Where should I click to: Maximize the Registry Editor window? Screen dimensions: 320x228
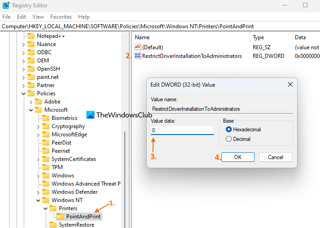[x=305, y=5]
